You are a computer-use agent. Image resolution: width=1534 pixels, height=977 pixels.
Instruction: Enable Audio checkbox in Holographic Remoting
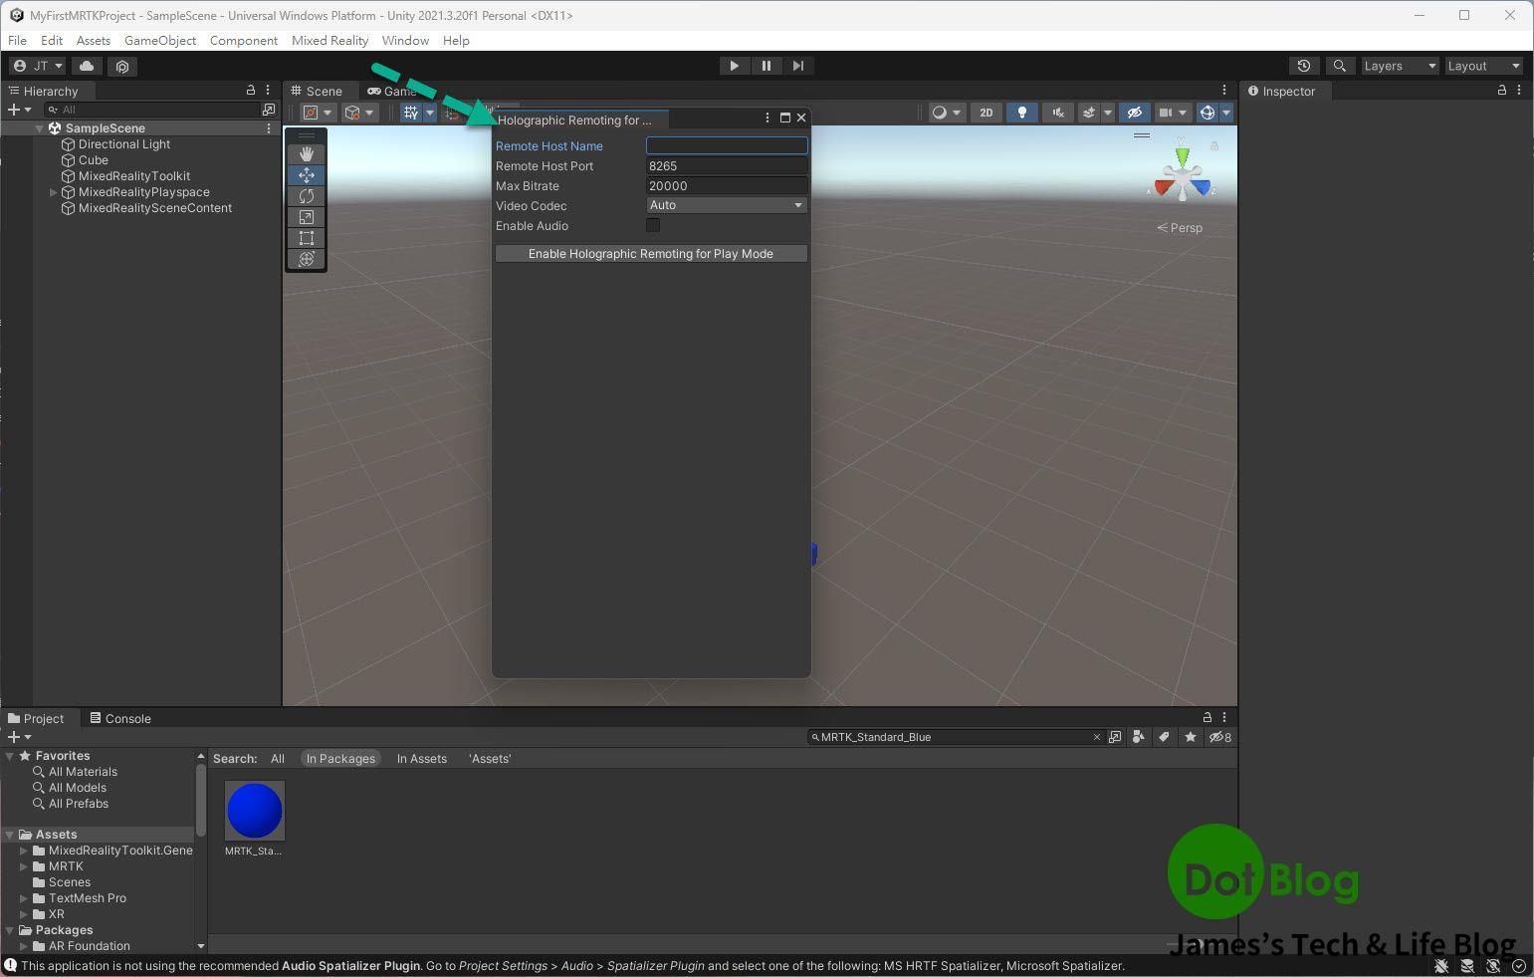[x=653, y=225]
